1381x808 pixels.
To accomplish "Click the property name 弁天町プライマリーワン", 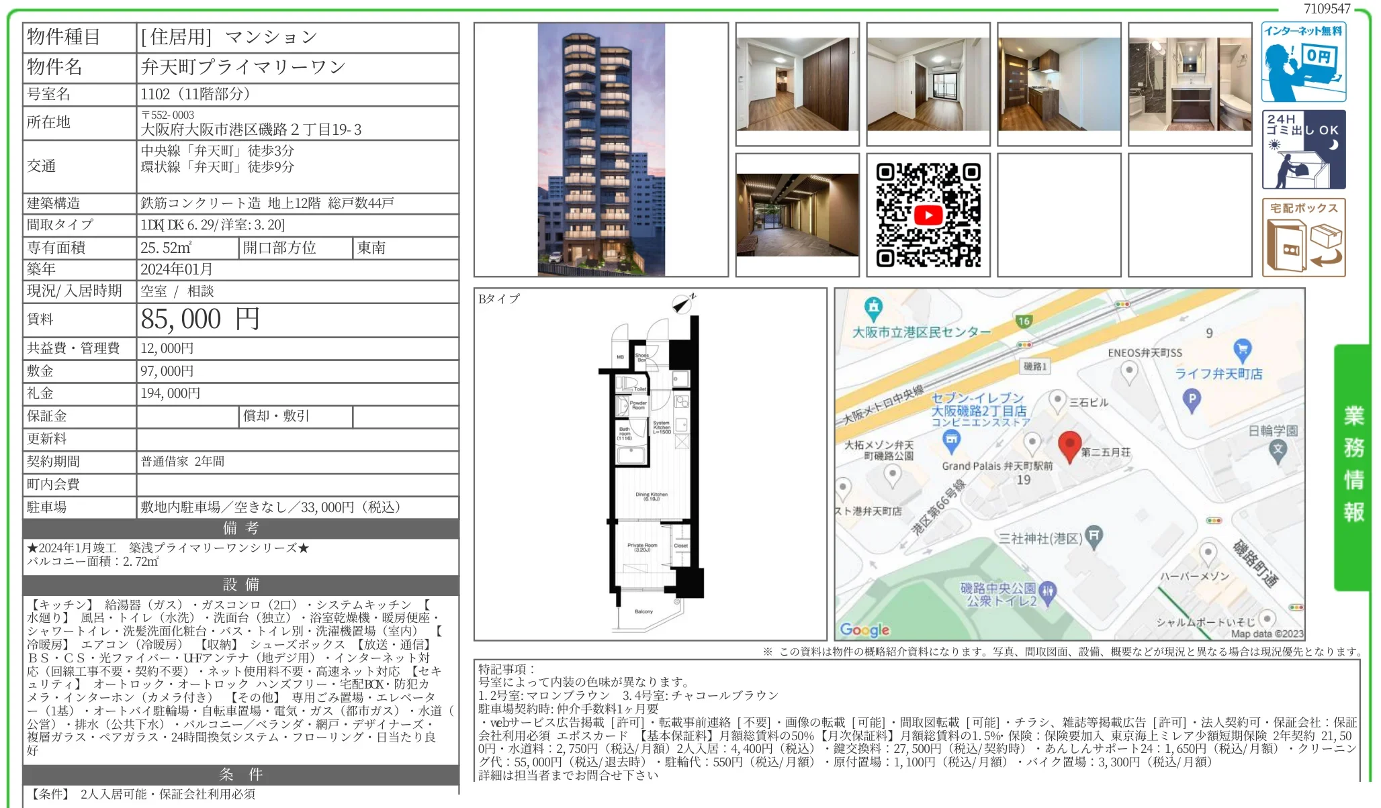I will 243,67.
